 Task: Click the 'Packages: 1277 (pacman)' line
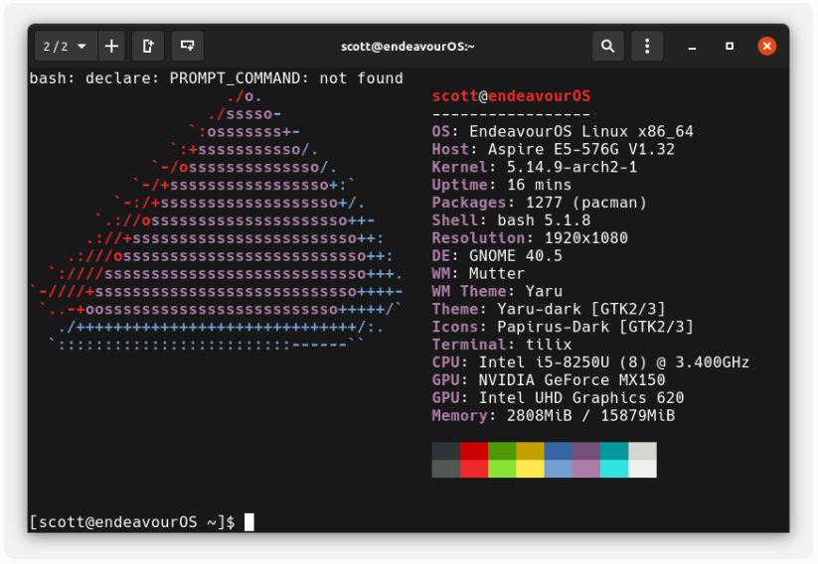(x=540, y=203)
